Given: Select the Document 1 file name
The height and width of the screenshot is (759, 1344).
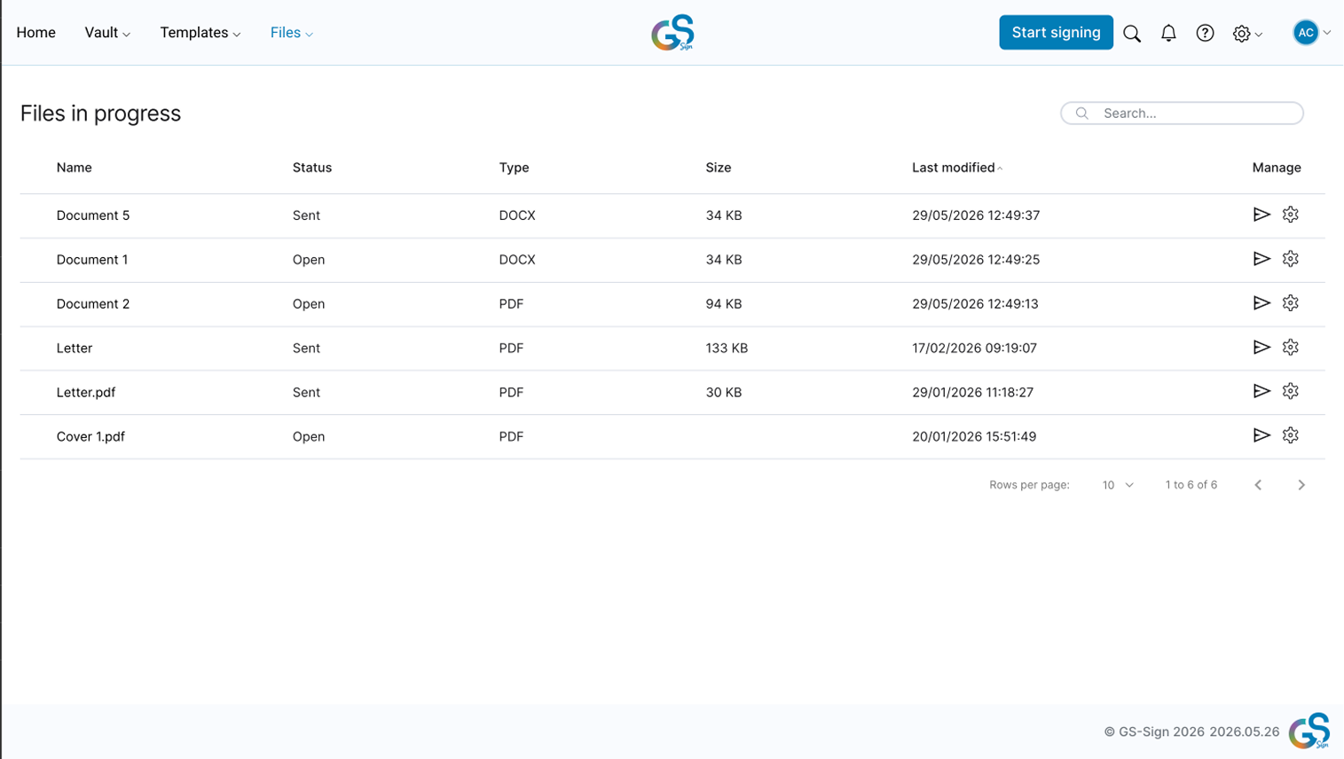Looking at the screenshot, I should [92, 260].
